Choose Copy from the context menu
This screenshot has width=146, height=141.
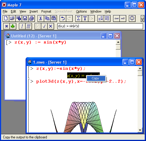96,78
